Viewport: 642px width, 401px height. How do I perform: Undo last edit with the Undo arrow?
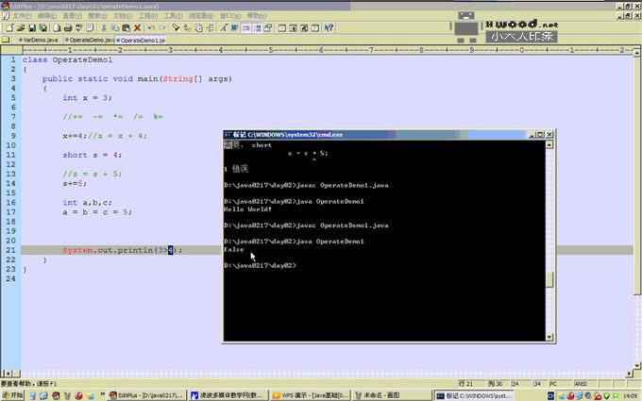point(151,27)
